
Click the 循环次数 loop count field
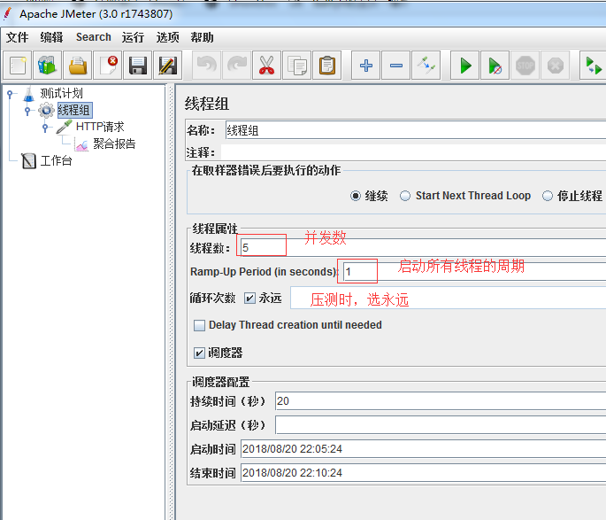[449, 298]
